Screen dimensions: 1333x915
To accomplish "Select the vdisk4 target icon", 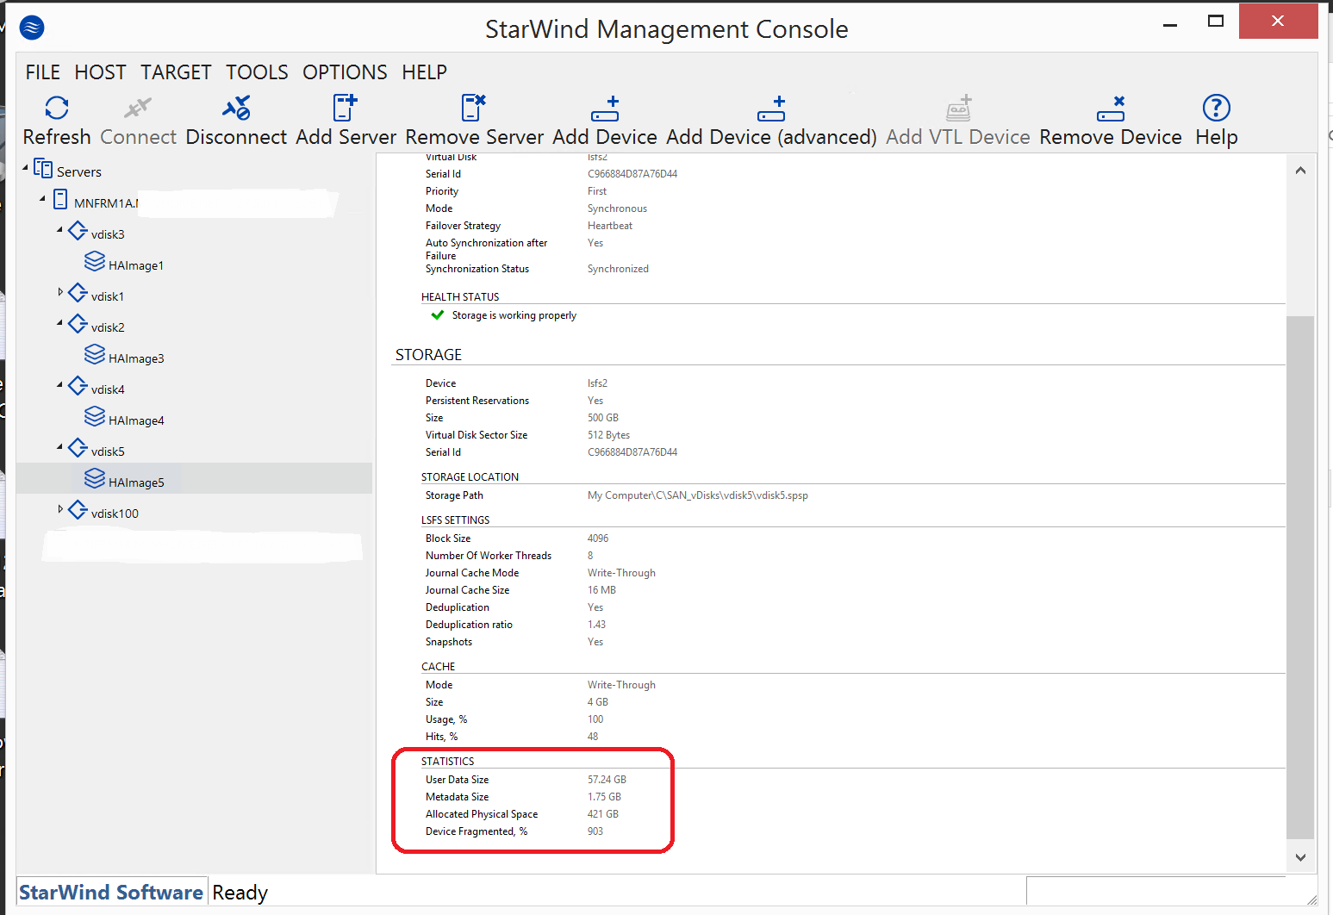I will (78, 386).
